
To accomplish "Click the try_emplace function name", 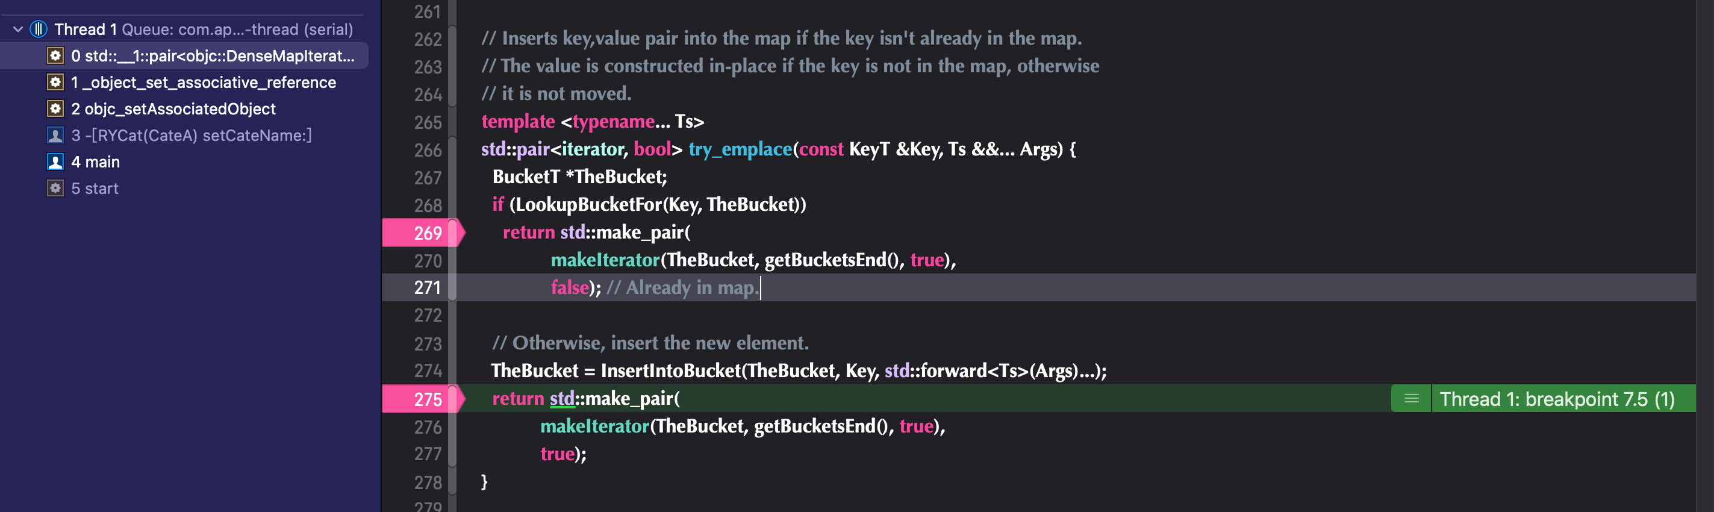I will point(740,149).
